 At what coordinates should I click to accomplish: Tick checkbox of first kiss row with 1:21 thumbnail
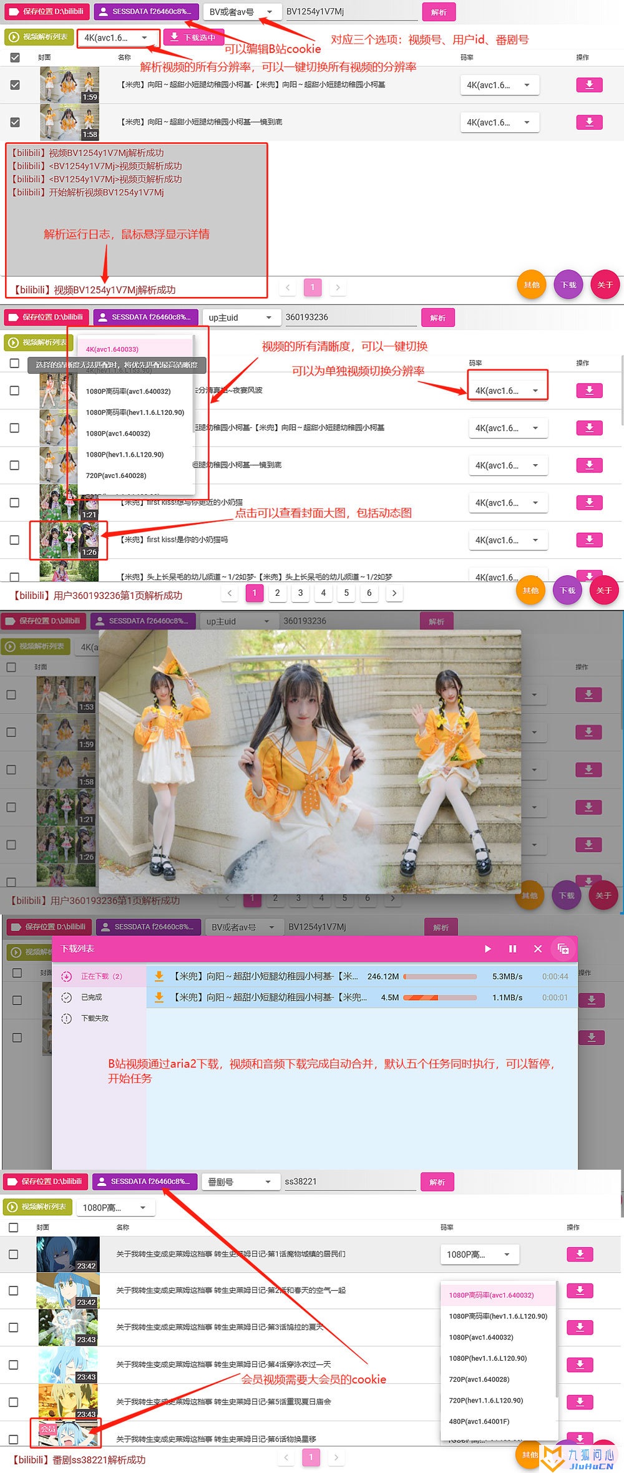[14, 503]
